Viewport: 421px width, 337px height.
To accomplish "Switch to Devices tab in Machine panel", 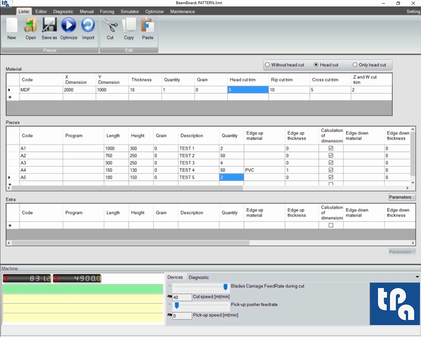I will 175,277.
